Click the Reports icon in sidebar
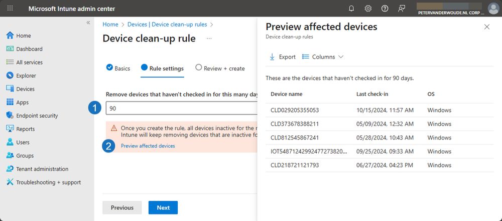Image resolution: width=502 pixels, height=221 pixels. pyautogui.click(x=10, y=129)
